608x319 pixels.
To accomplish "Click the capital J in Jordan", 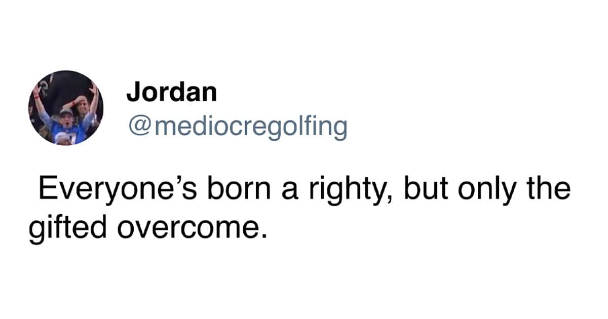I will pyautogui.click(x=133, y=92).
